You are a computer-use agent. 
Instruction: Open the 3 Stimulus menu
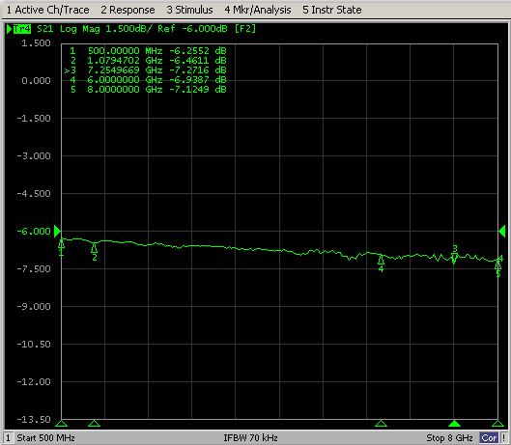click(189, 10)
